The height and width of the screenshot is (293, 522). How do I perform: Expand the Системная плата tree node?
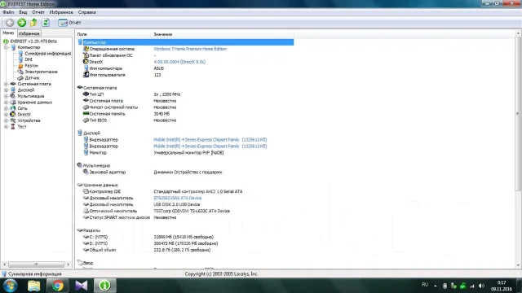(6, 84)
